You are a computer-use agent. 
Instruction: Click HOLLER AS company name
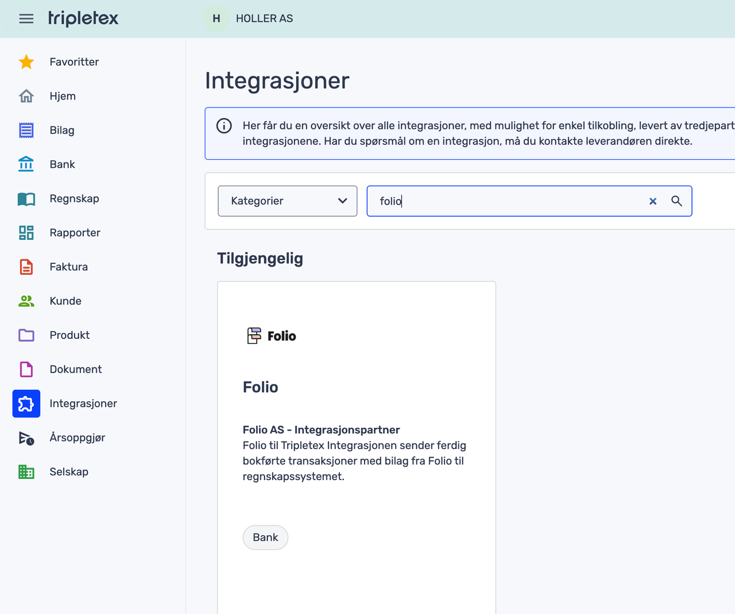tap(264, 18)
